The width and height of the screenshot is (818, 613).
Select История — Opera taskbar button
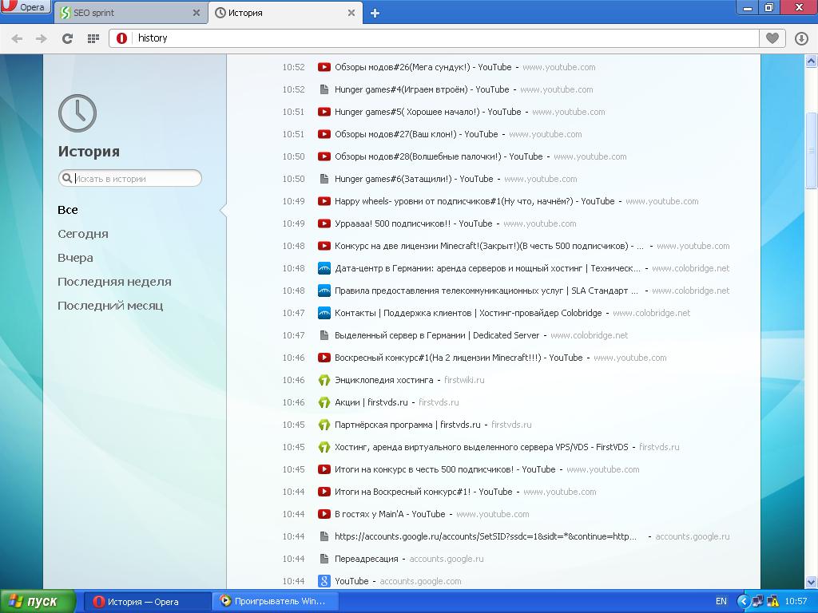point(148,602)
